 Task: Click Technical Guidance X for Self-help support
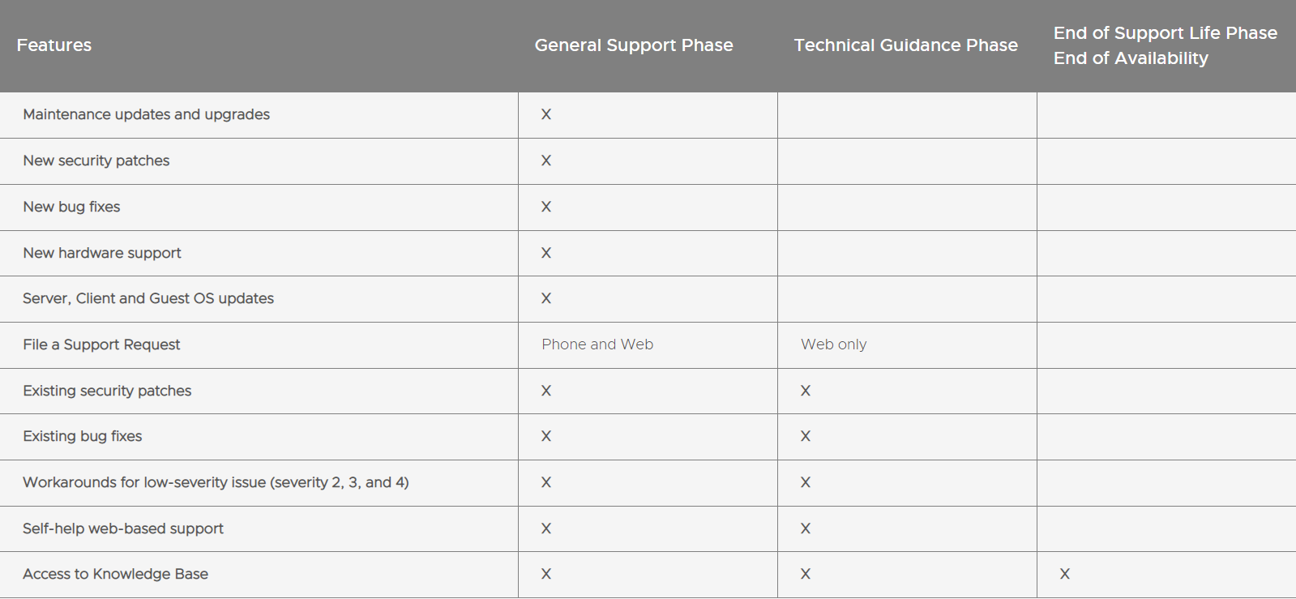805,528
